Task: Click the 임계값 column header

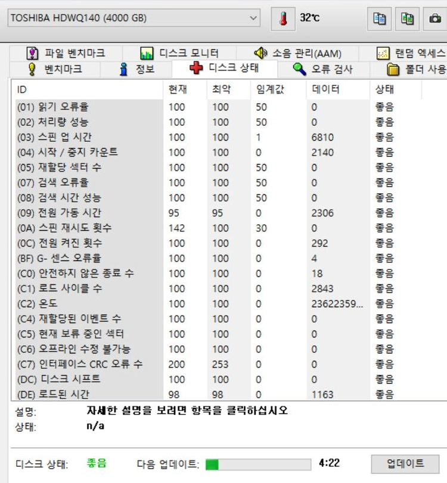Action: coord(278,89)
